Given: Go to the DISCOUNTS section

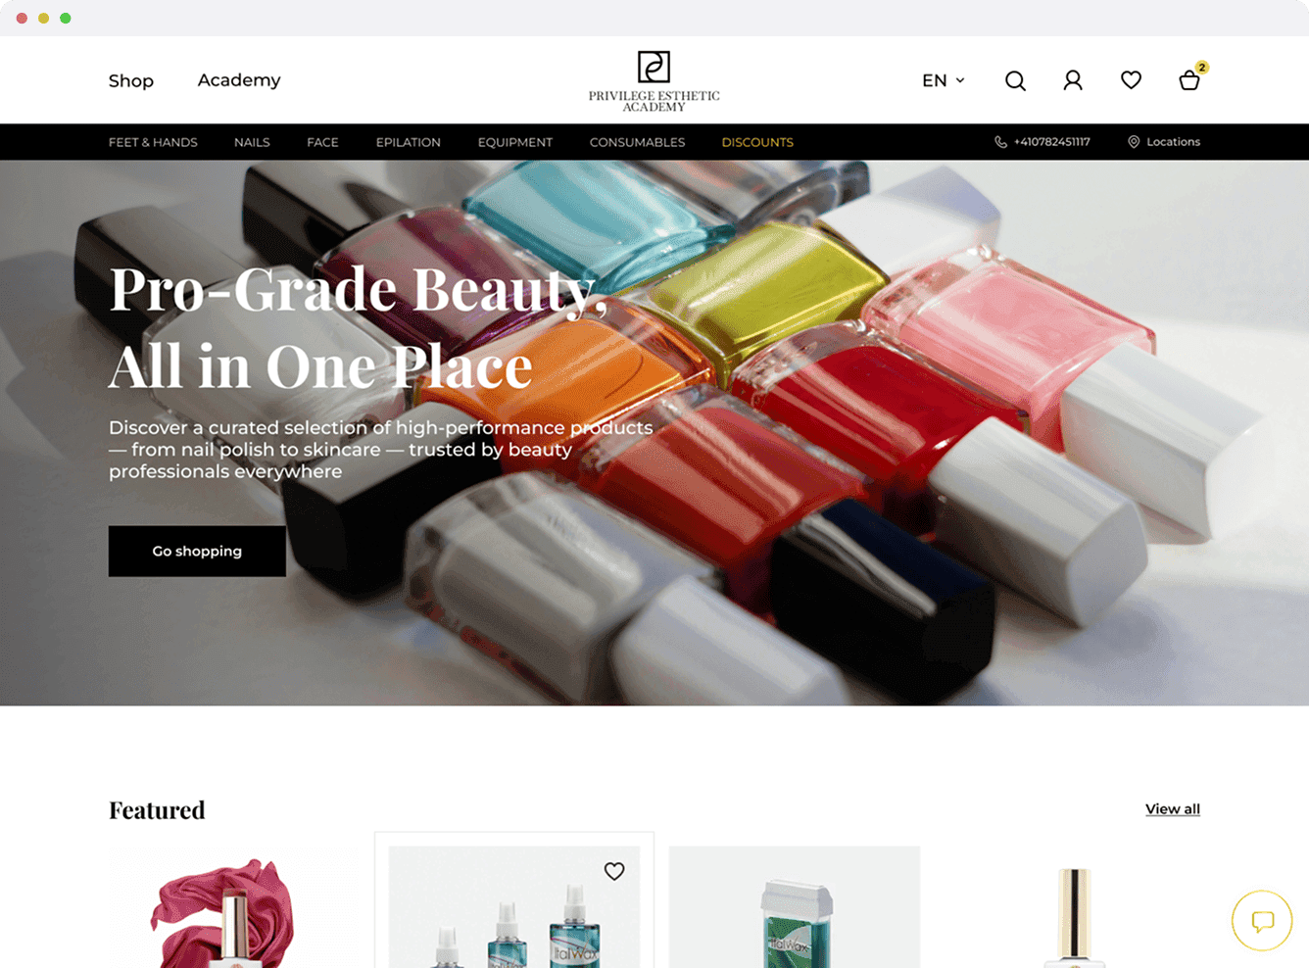Looking at the screenshot, I should click(757, 142).
